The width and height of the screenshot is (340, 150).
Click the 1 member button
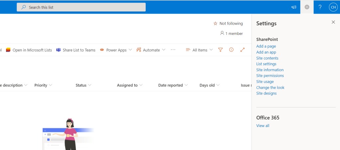click(231, 34)
